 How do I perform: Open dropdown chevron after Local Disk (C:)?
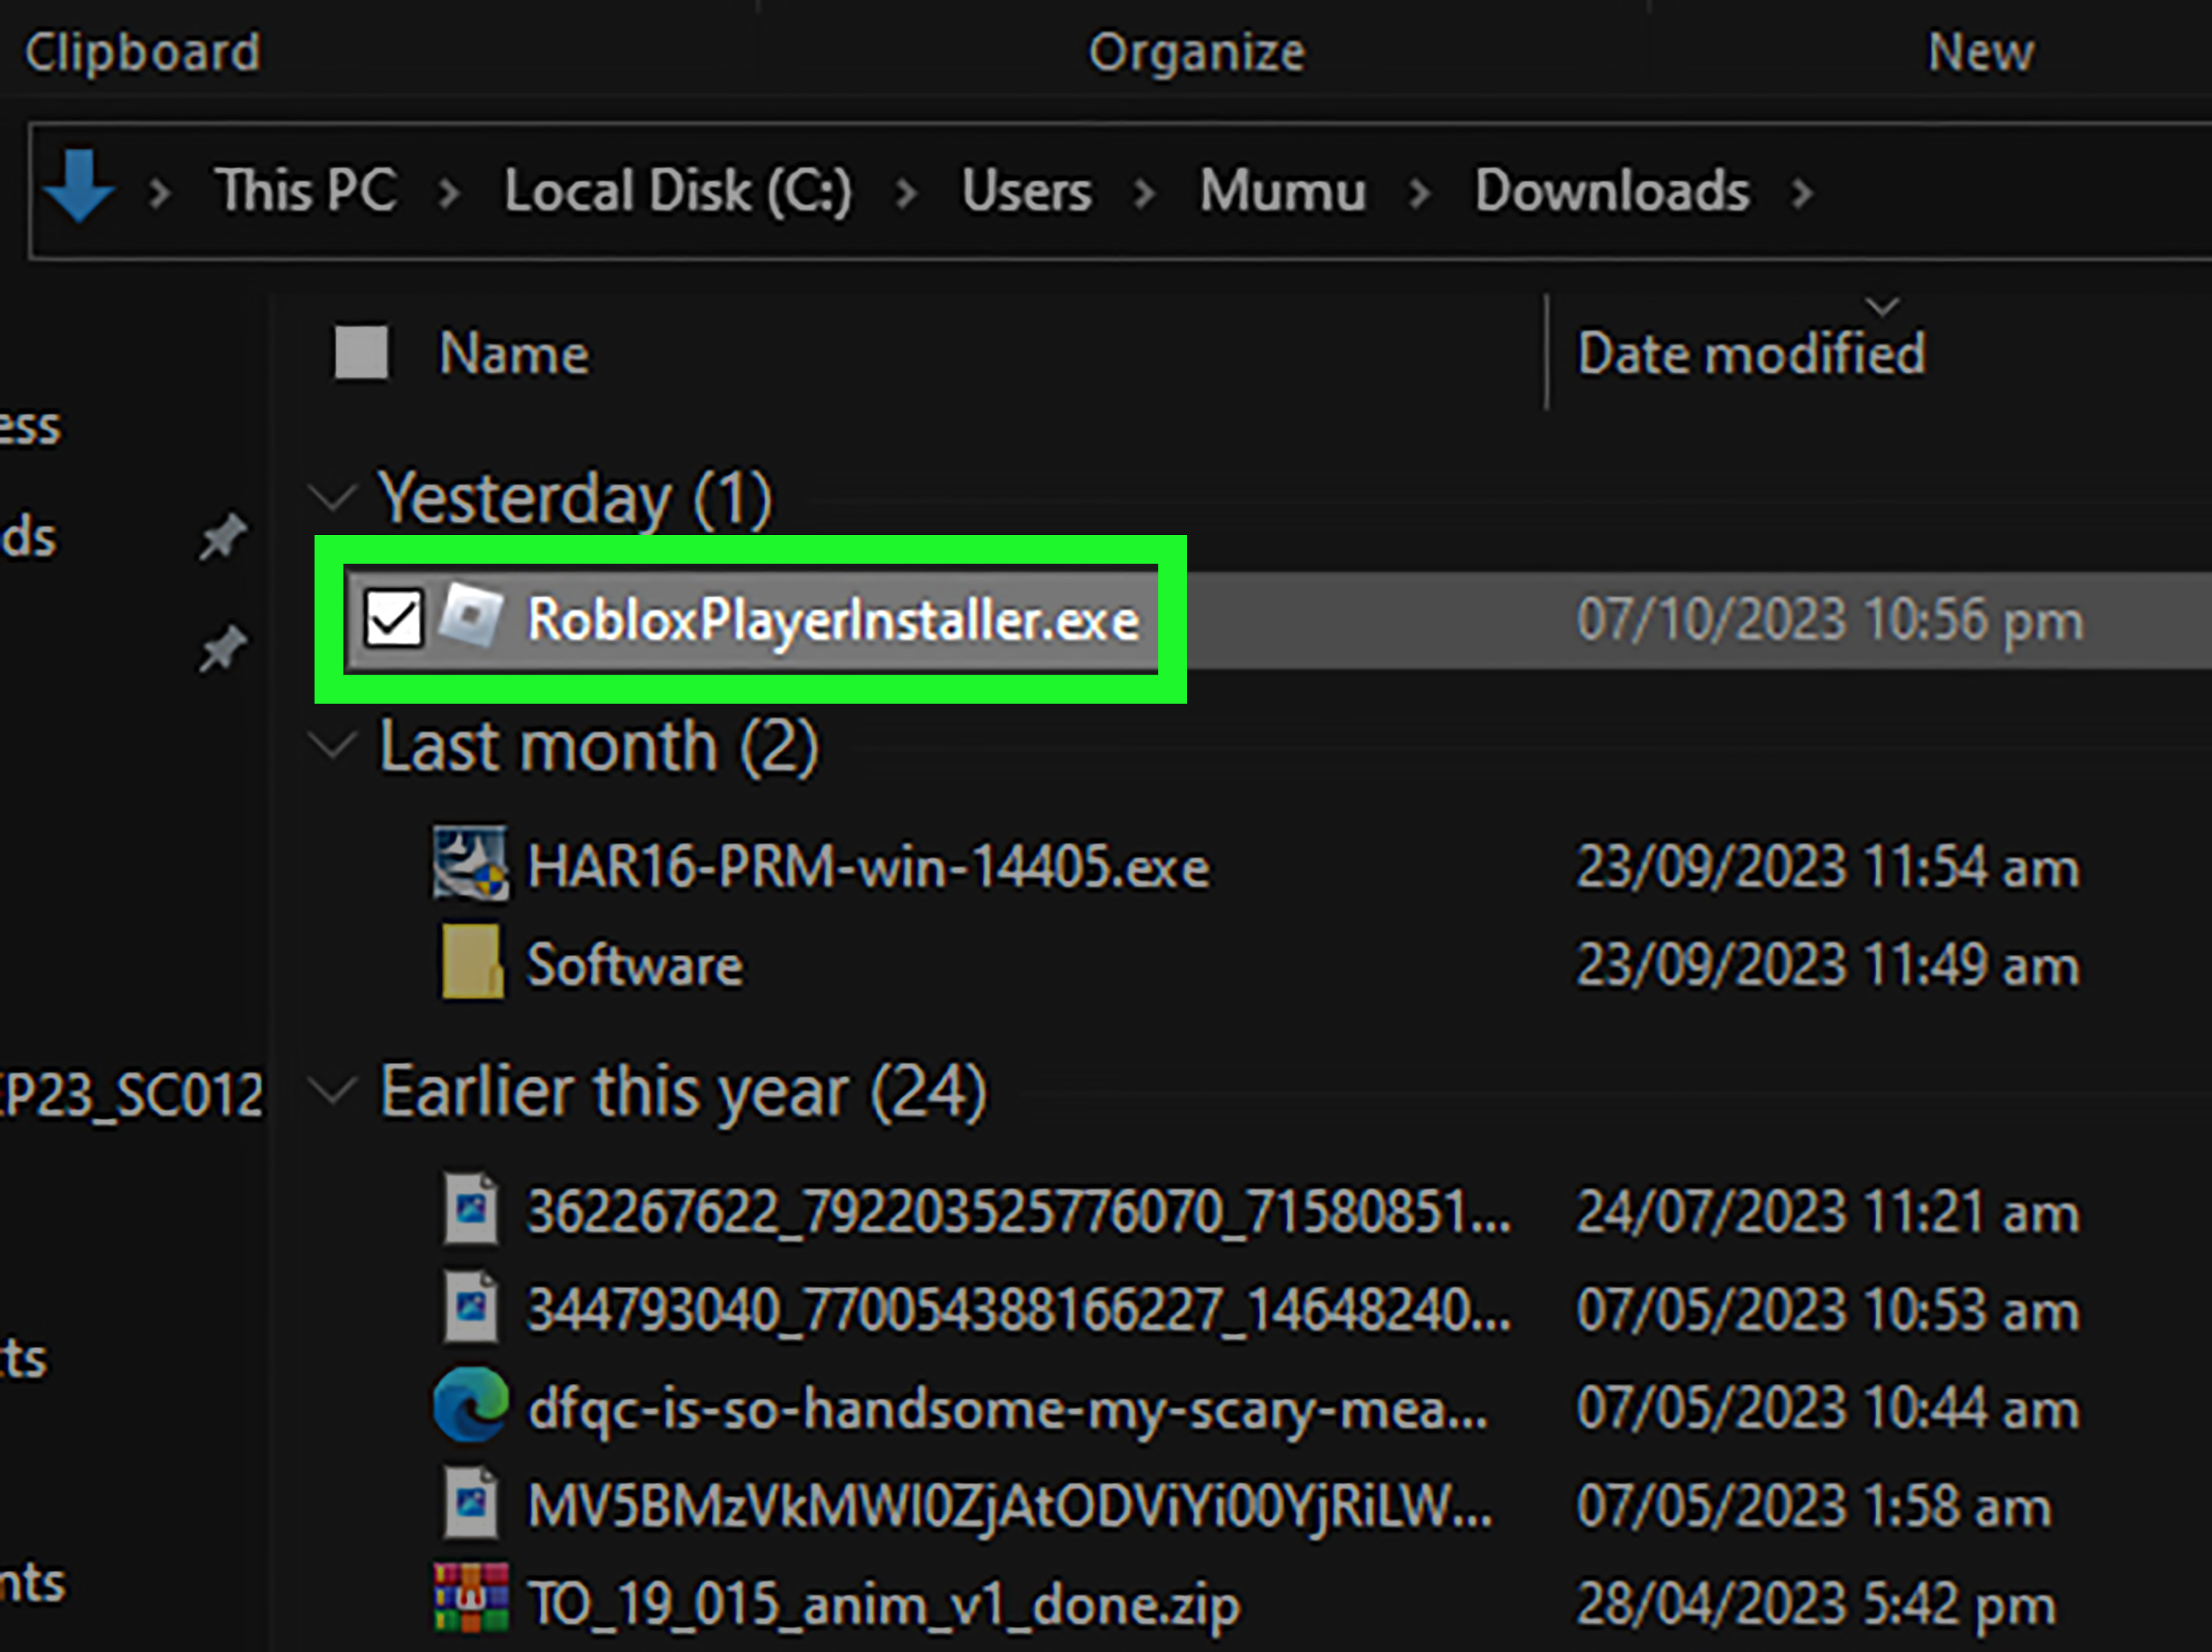point(906,192)
